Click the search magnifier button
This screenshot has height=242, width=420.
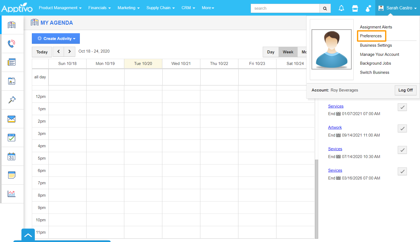(325, 8)
